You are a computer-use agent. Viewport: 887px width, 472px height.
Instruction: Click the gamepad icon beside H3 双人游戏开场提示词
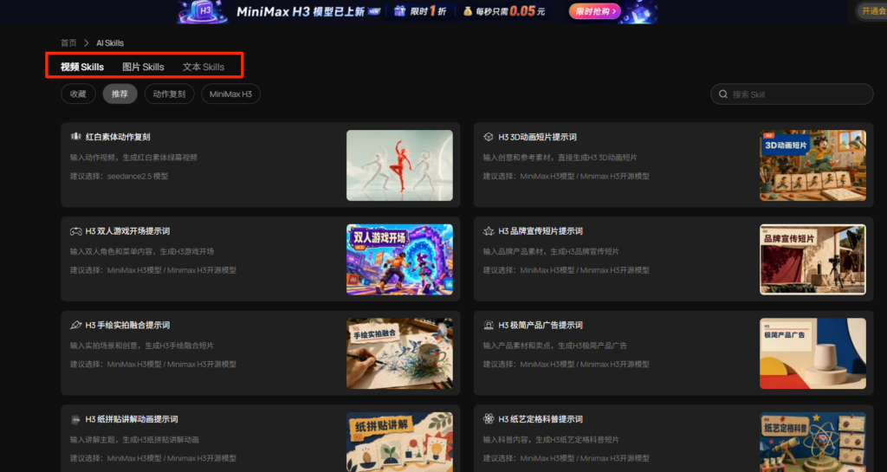pos(76,231)
